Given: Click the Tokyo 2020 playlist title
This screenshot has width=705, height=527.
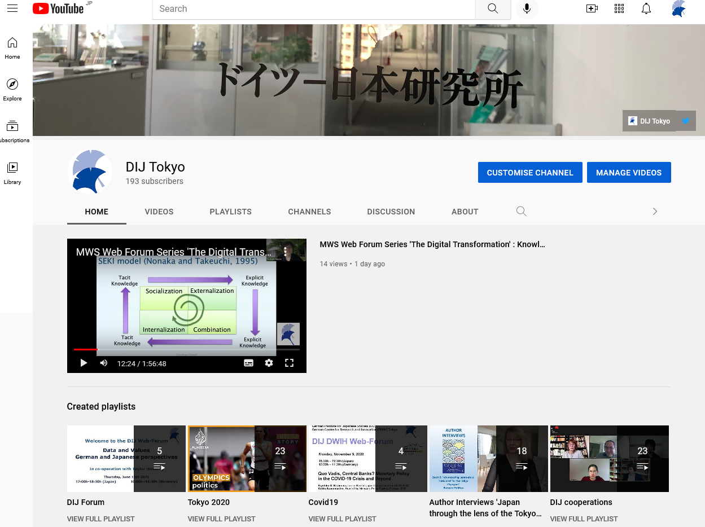Looking at the screenshot, I should (209, 502).
